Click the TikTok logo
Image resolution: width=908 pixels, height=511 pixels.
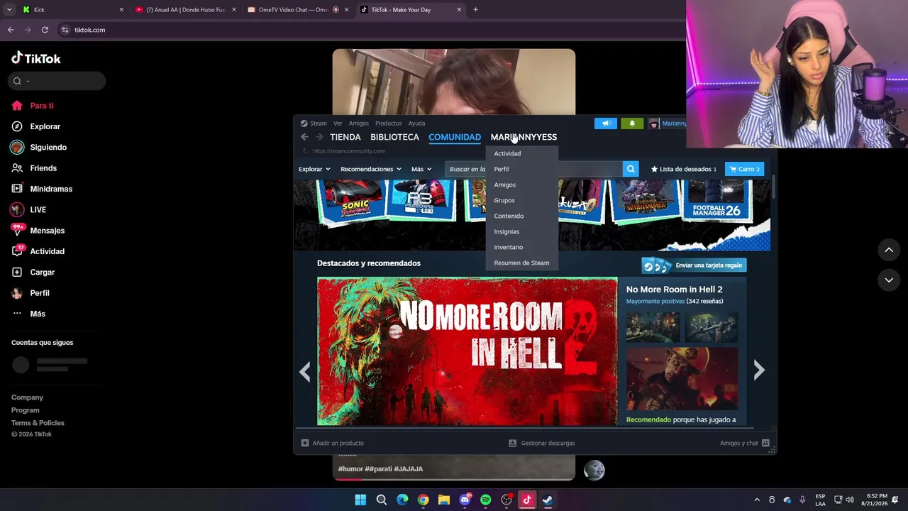pyautogui.click(x=36, y=58)
